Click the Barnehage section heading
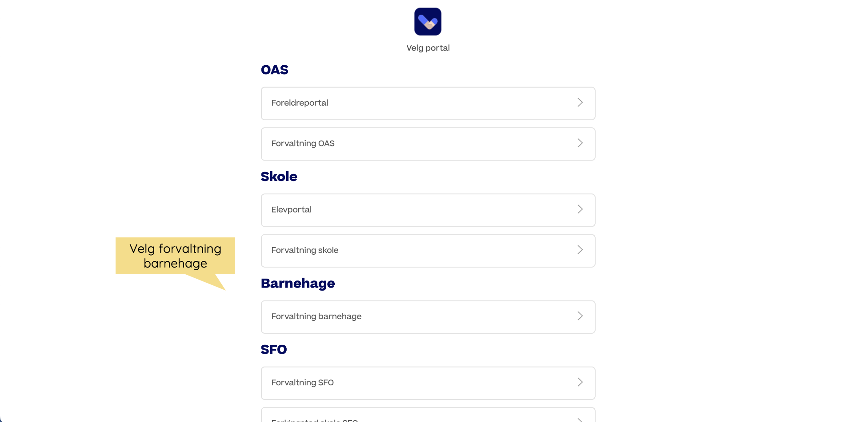 click(x=298, y=284)
